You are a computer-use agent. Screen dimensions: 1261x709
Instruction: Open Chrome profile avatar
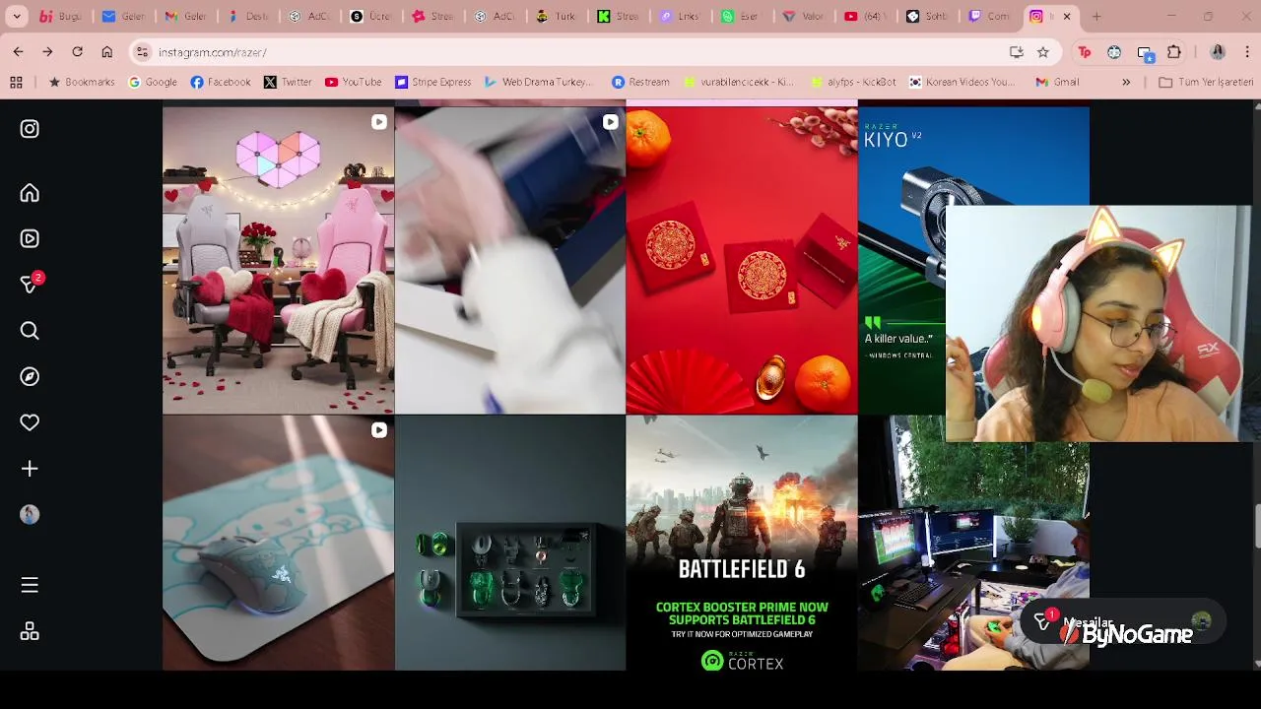pos(1218,52)
